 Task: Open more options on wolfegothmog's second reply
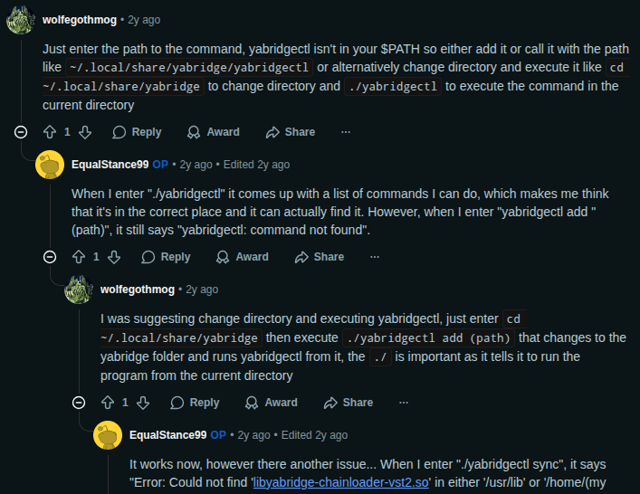(x=403, y=403)
